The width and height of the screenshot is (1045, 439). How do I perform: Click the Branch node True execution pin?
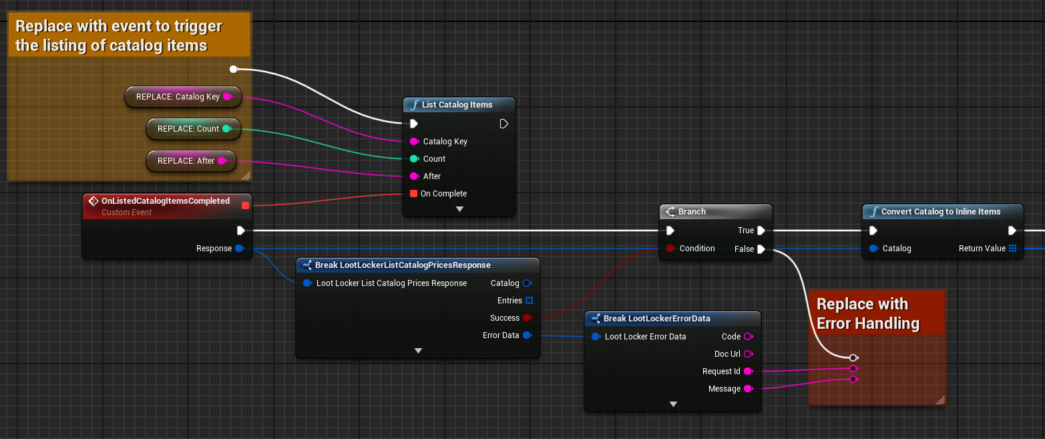[761, 231]
